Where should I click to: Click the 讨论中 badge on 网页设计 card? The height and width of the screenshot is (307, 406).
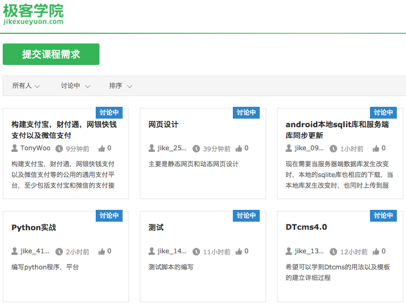coord(247,113)
